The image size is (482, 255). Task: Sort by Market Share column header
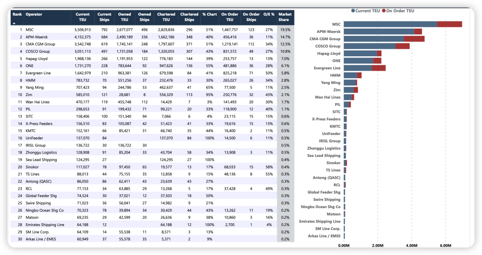(x=285, y=17)
